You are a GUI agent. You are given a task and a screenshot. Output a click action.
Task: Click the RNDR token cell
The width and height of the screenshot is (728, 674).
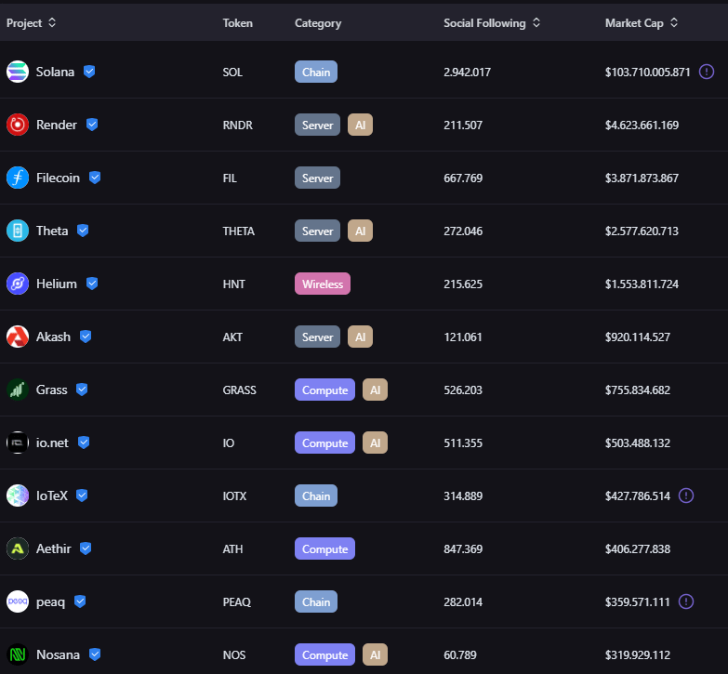click(x=238, y=125)
